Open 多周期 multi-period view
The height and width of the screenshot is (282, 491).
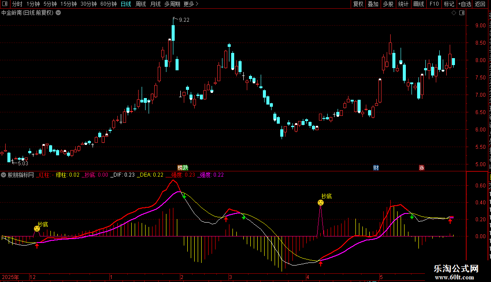click(x=172, y=4)
